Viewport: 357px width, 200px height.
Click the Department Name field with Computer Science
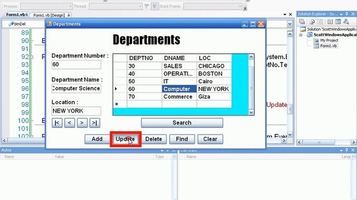tap(76, 88)
